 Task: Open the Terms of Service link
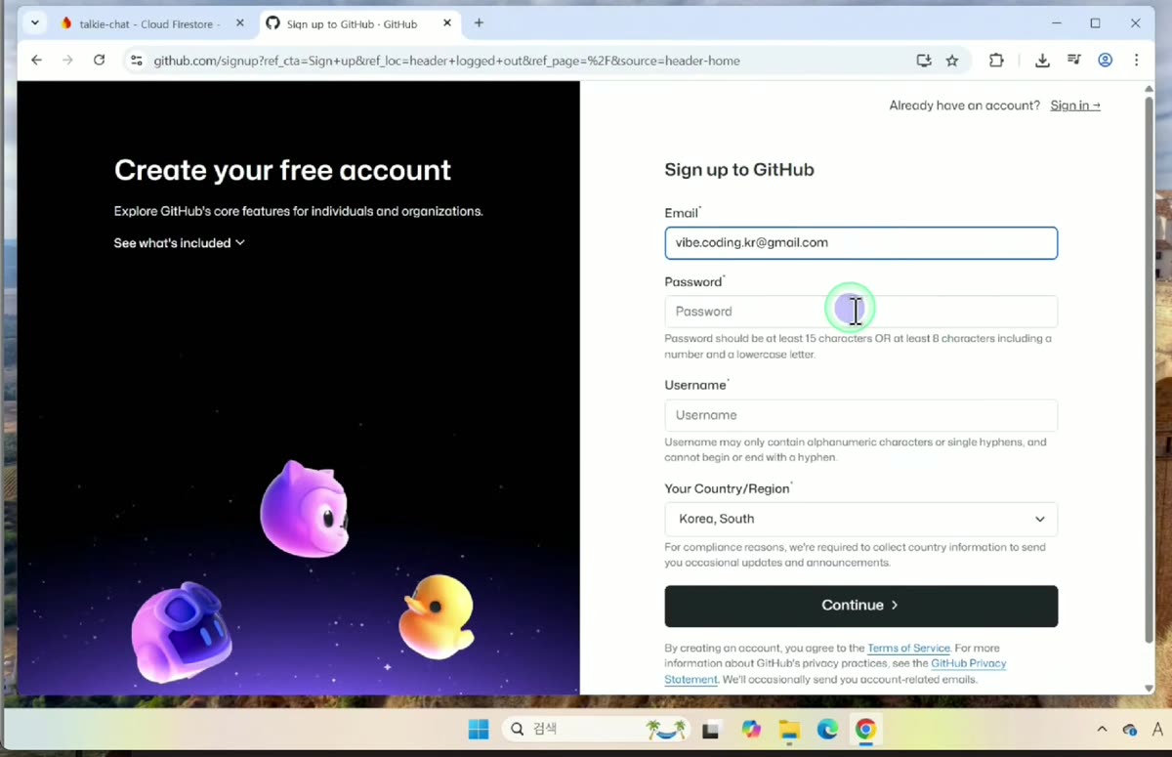pos(908,648)
